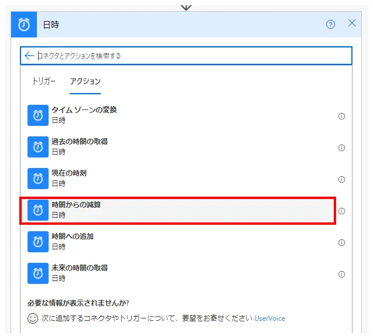
Task: Show info for 過去の時間の取得
Action: [x=341, y=148]
